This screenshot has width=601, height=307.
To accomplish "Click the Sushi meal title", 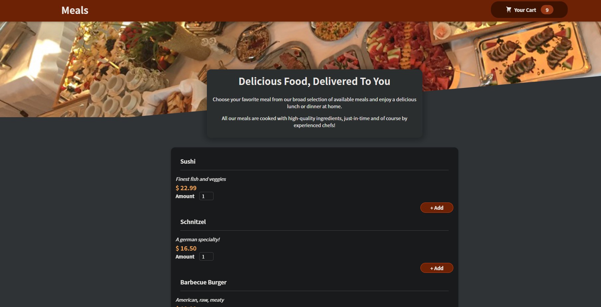I will (x=188, y=162).
